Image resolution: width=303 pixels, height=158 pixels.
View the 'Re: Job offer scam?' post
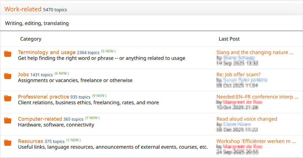238,75
